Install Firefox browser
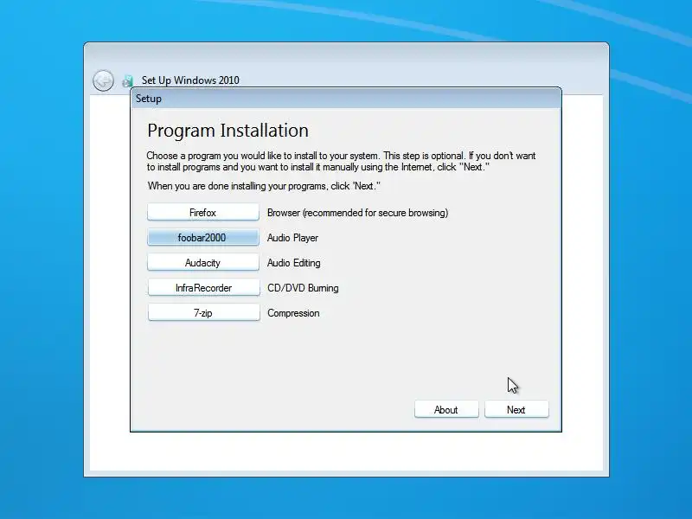Screen dimensions: 692x519 (203, 212)
